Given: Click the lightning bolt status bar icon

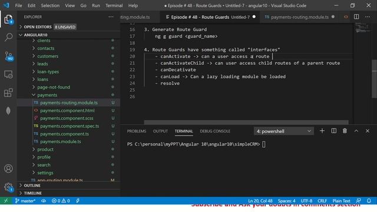Looking at the screenshot, I should coord(78,201).
